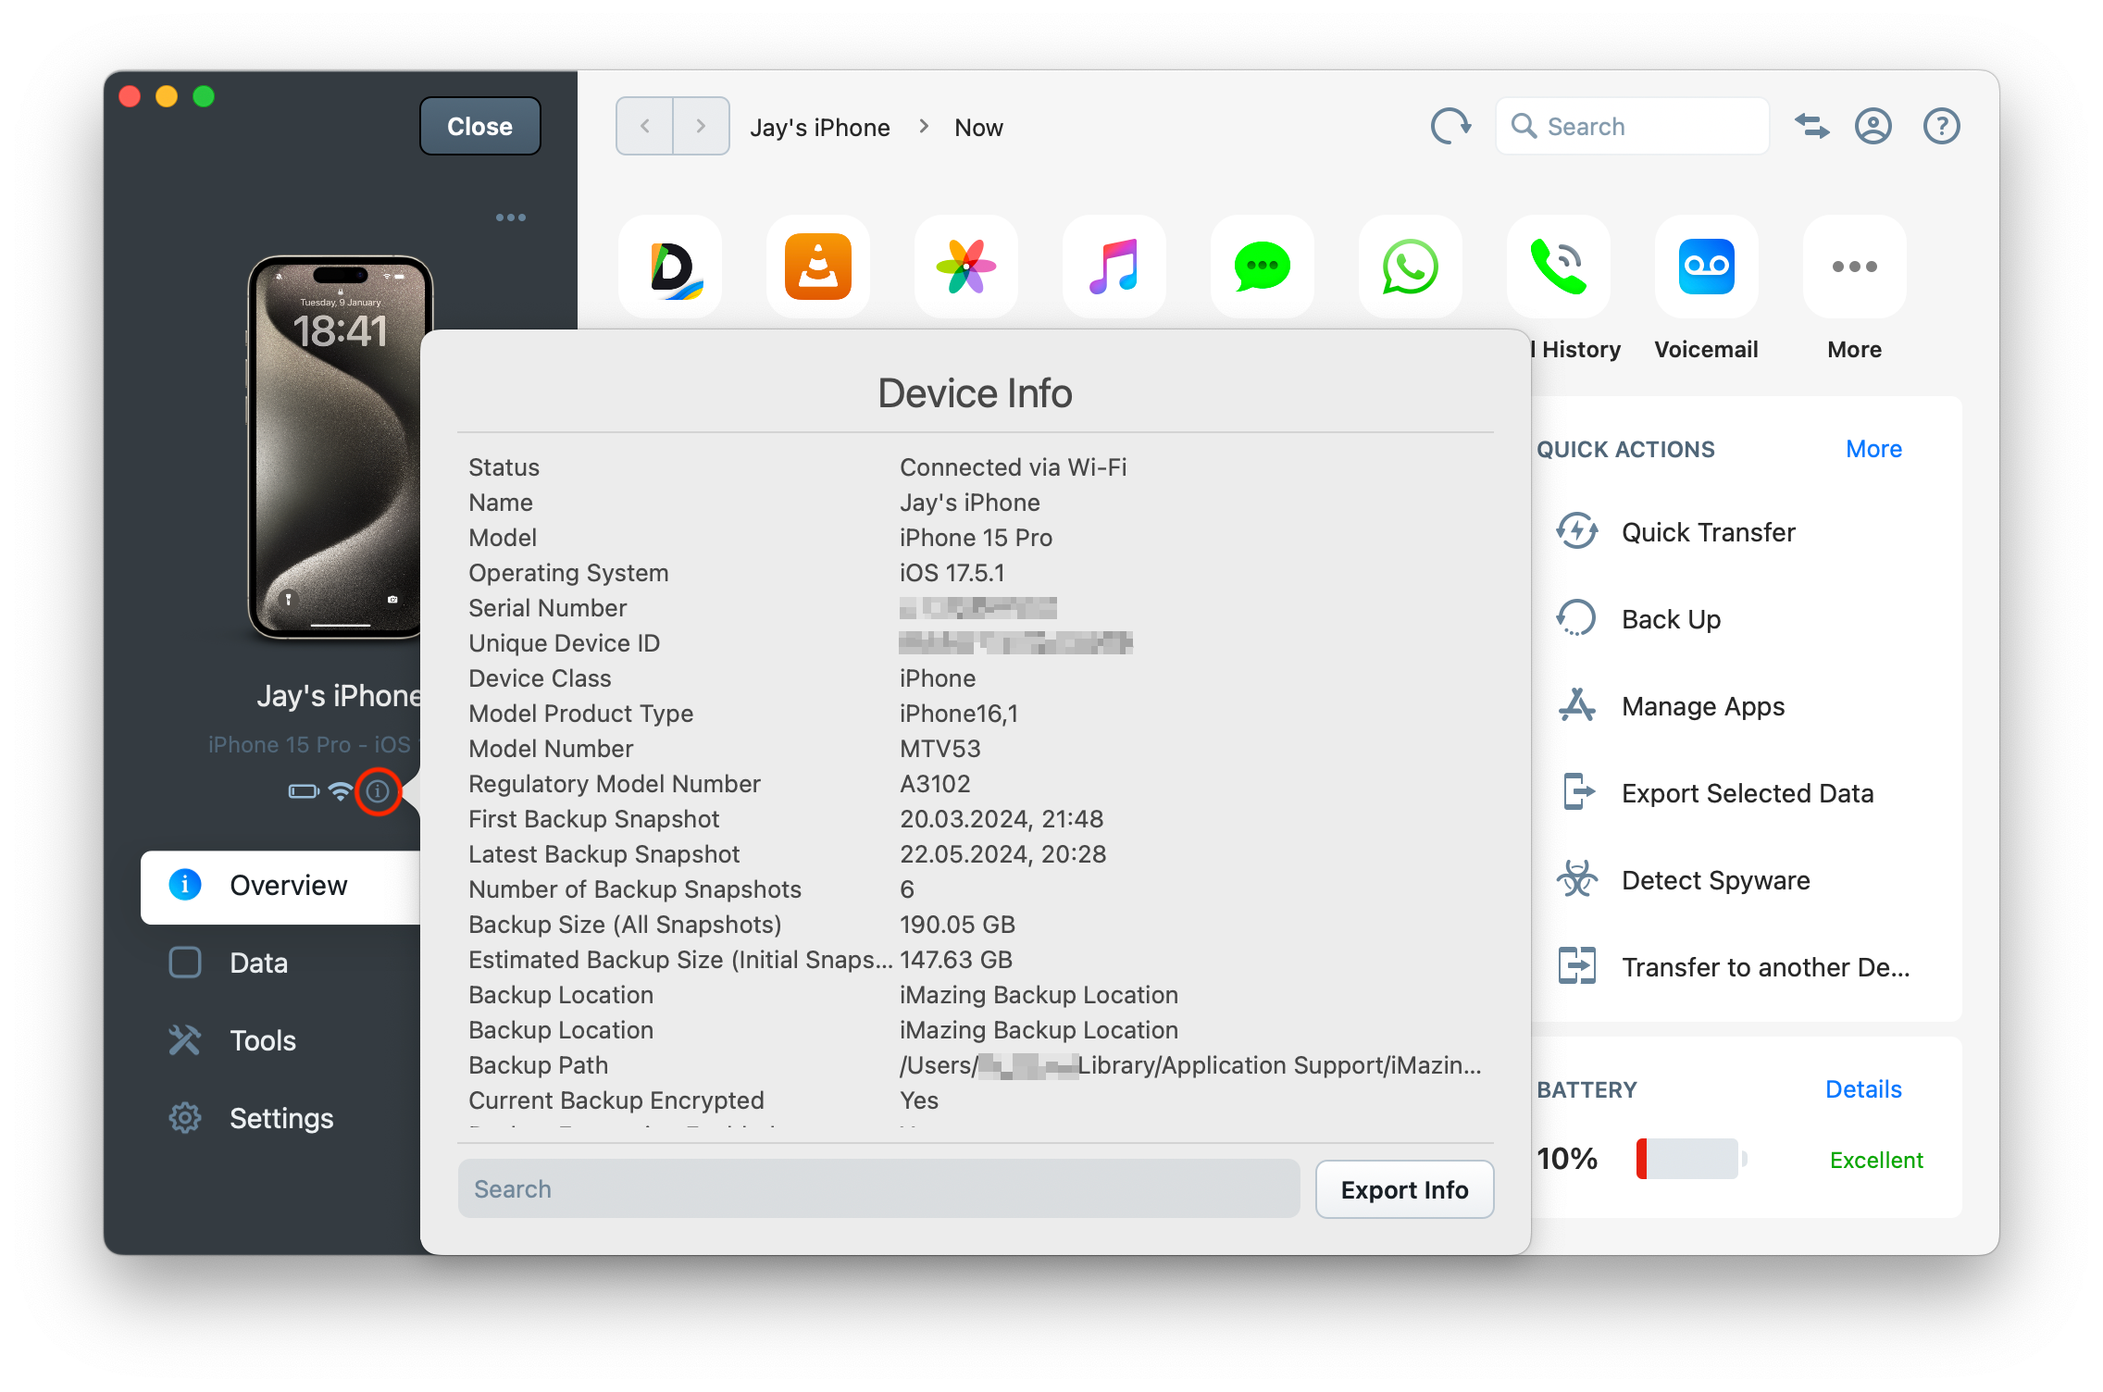2103x1392 pixels.
Task: Click the Detect Spyware biohazard icon
Action: pyautogui.click(x=1577, y=879)
